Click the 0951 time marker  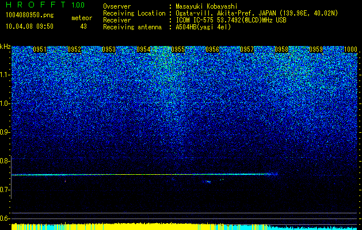(40, 49)
